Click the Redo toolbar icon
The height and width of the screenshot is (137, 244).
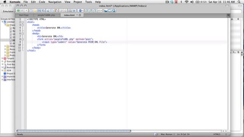pyautogui.click(x=65, y=11)
